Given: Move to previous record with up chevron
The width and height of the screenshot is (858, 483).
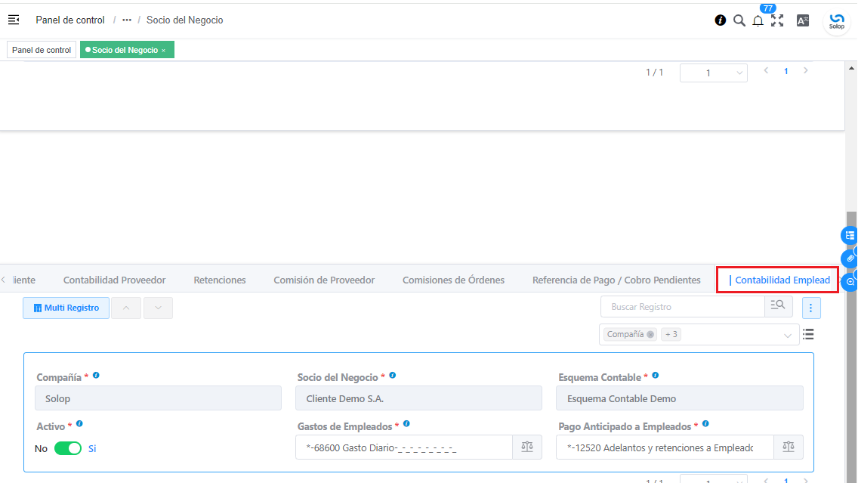Looking at the screenshot, I should point(126,308).
